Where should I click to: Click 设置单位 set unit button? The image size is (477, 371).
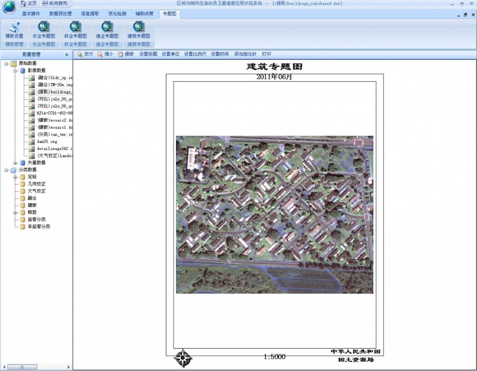170,54
